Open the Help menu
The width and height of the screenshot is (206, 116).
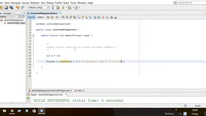[x=90, y=3]
